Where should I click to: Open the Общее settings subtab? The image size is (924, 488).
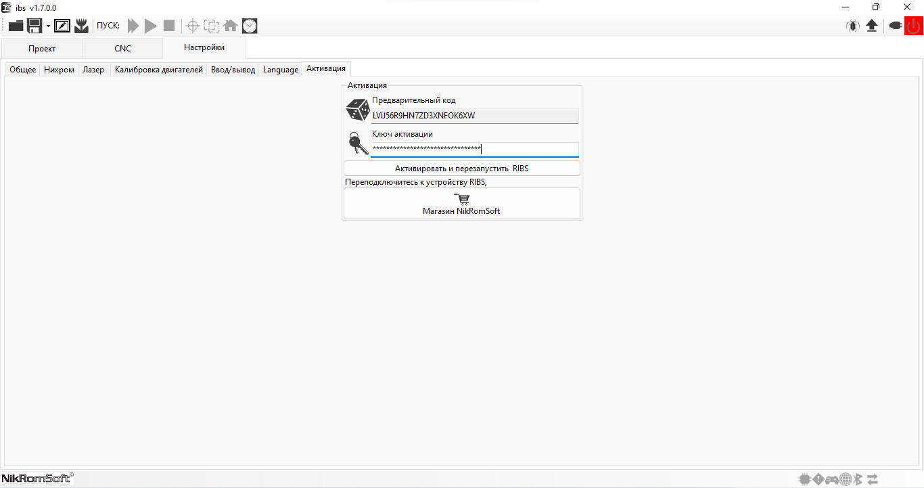(23, 70)
